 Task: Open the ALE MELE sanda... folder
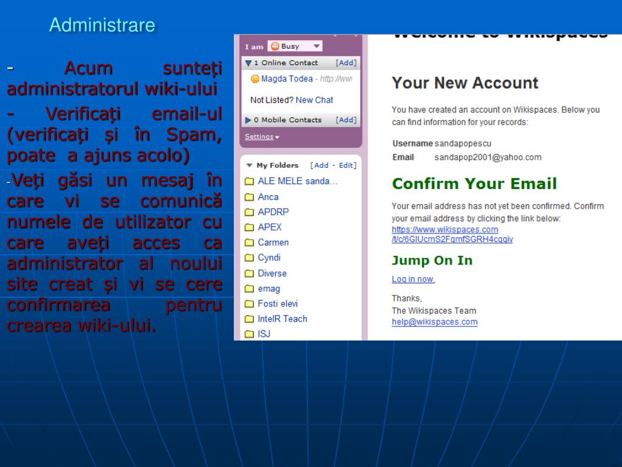tap(297, 181)
